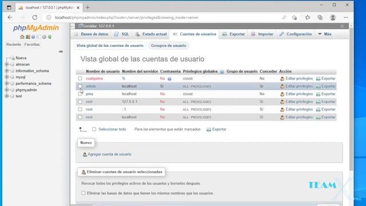This screenshot has width=366, height=206.
Task: Open the Favoritas panel tab
Action: 32,45
